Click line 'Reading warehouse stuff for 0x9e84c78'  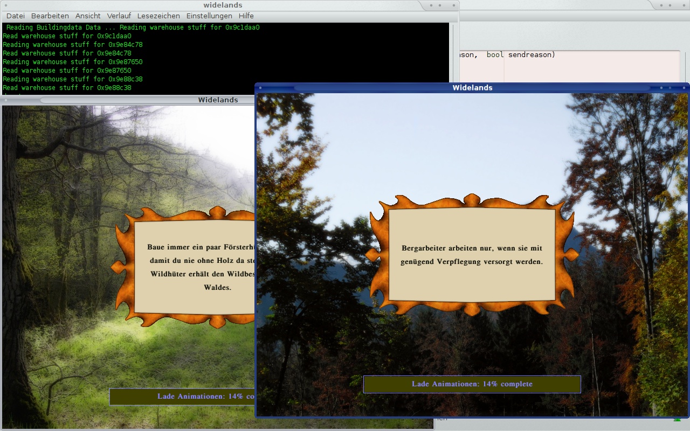pos(73,45)
